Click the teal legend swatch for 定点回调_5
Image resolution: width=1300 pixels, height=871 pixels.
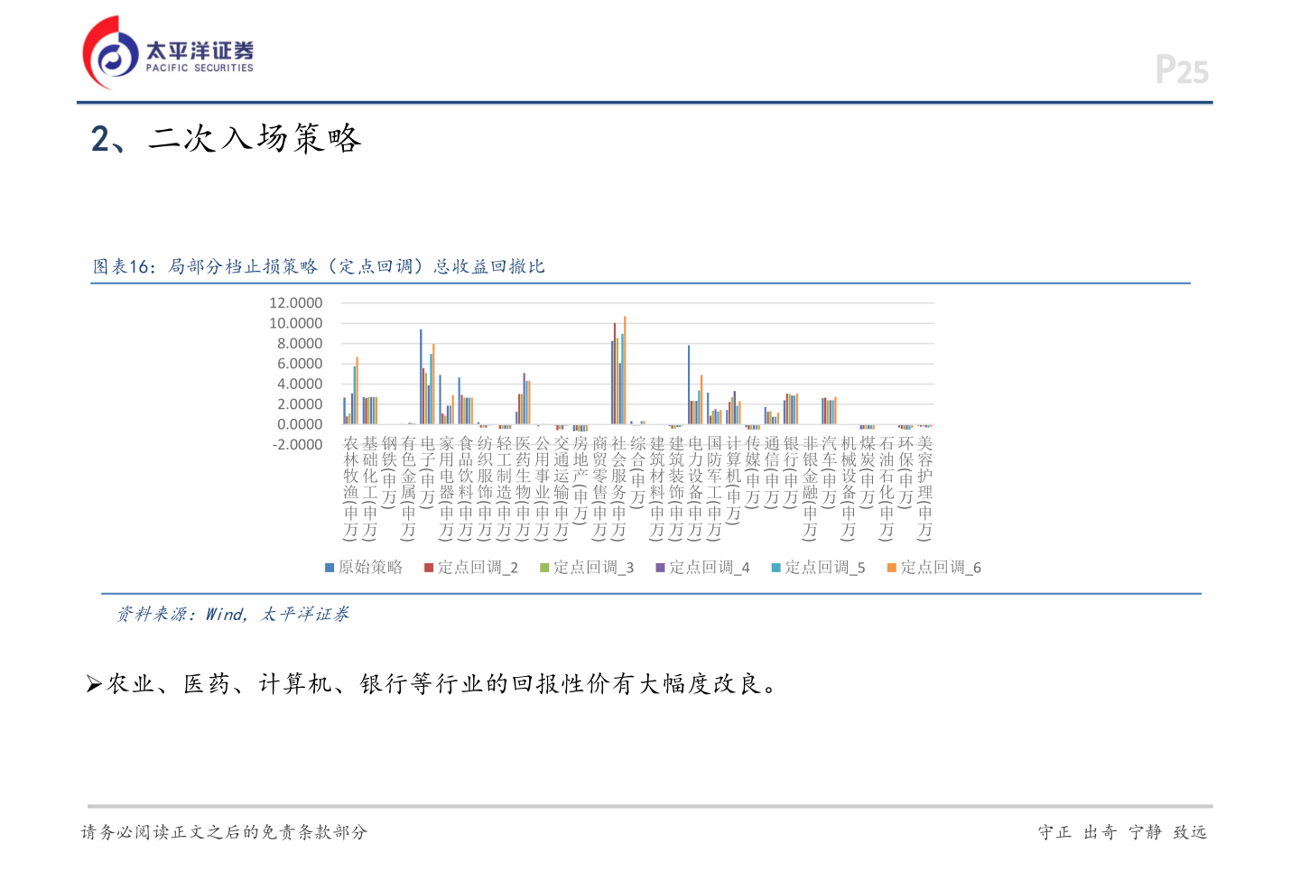click(x=775, y=568)
